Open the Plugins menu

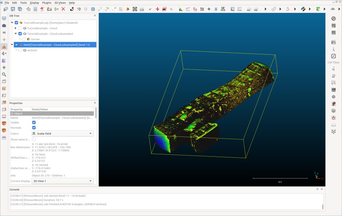tap(47, 3)
